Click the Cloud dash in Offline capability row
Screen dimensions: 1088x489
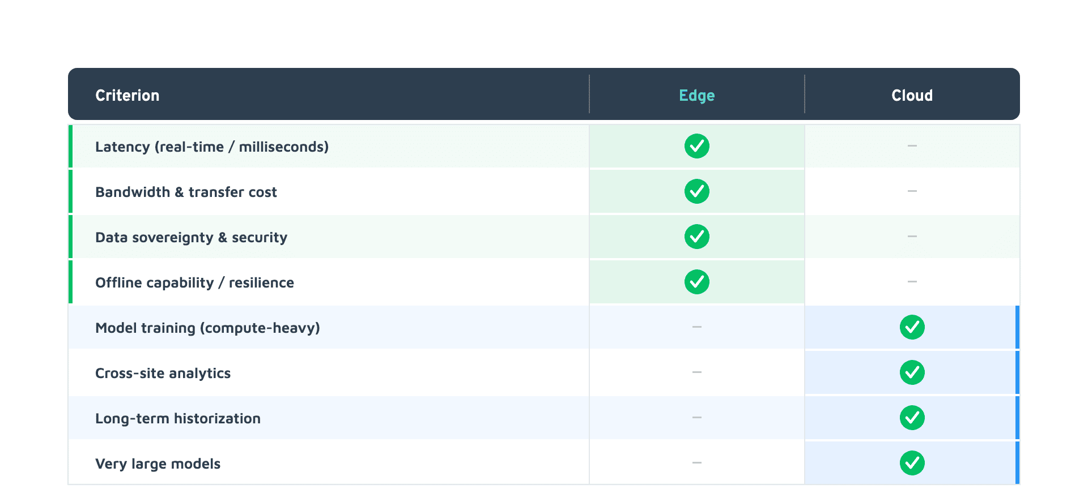tap(912, 282)
